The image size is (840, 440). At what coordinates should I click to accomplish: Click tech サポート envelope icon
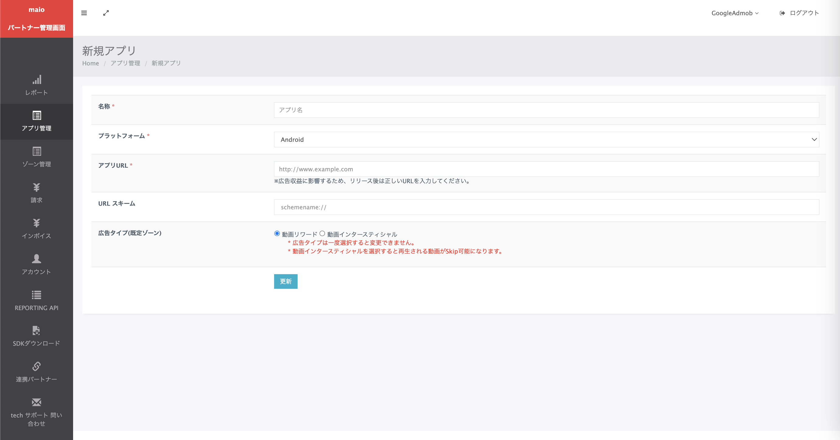[x=37, y=402]
